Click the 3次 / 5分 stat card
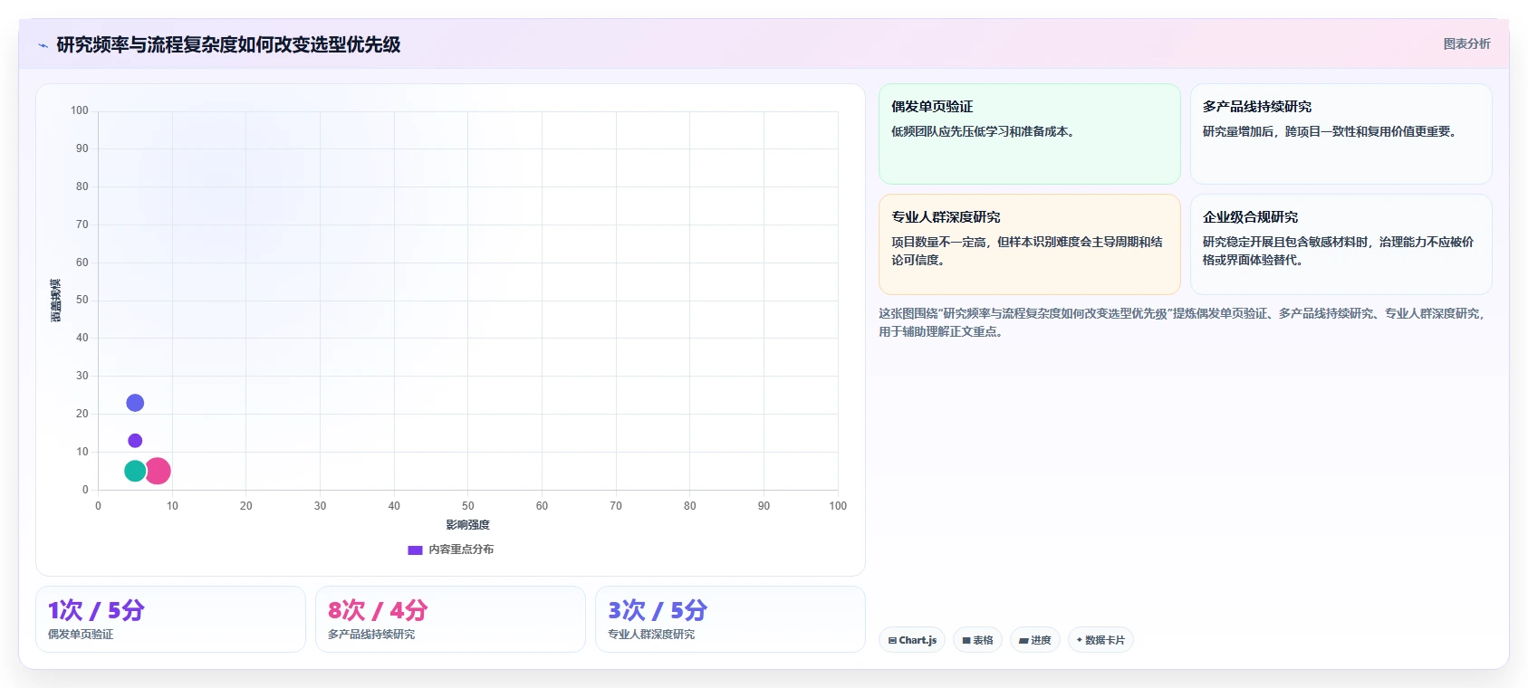 coord(730,619)
